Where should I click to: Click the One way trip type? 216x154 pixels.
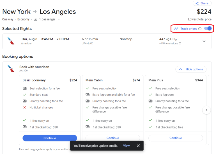click(x=8, y=19)
